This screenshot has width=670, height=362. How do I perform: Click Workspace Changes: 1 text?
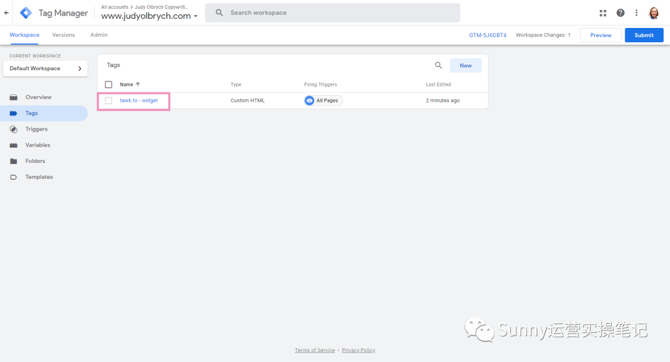coord(543,35)
